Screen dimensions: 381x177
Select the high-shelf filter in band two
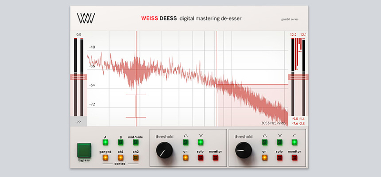pyautogui.click(x=294, y=142)
